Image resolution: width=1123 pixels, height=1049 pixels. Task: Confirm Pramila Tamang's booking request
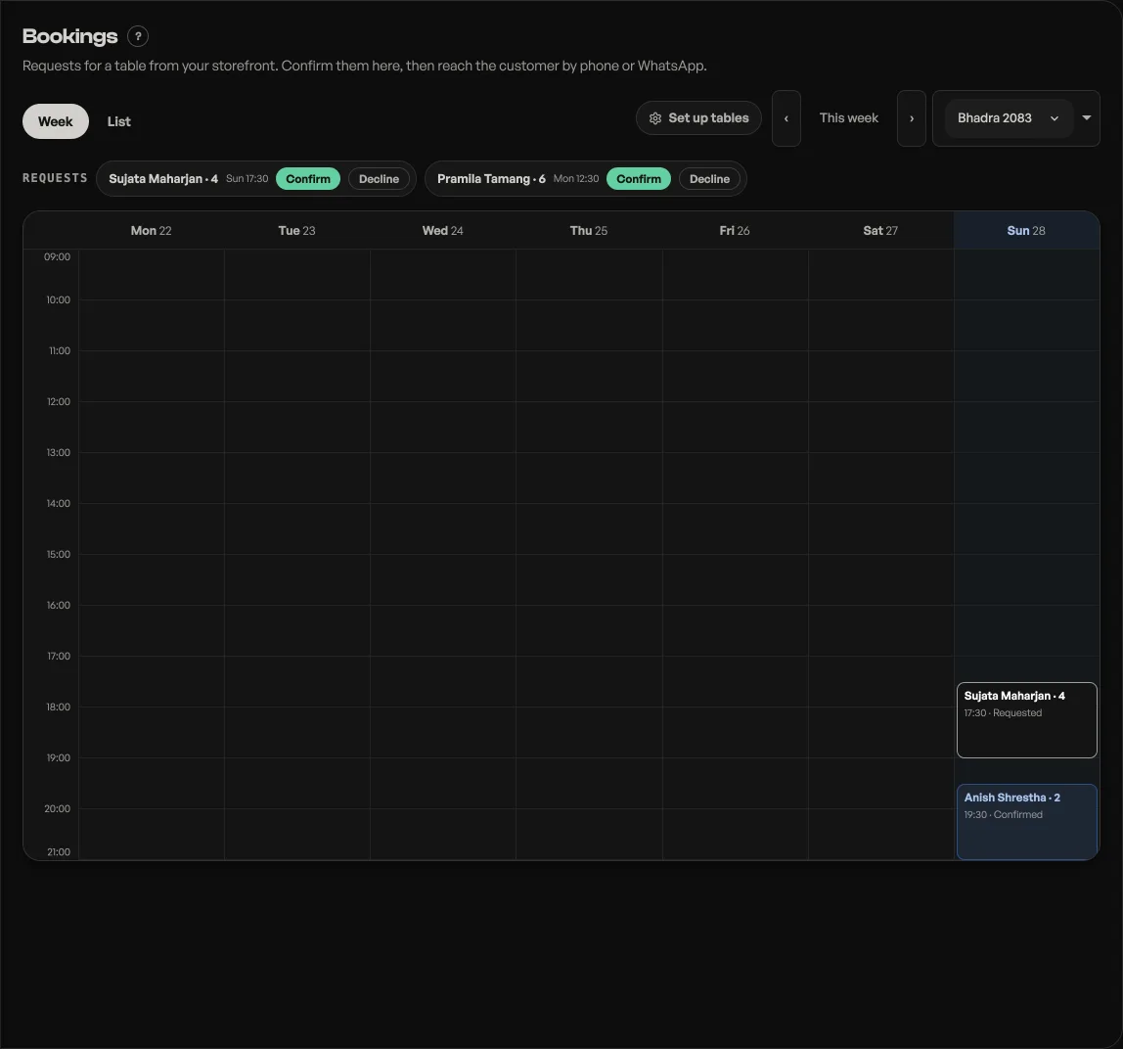pyautogui.click(x=639, y=179)
